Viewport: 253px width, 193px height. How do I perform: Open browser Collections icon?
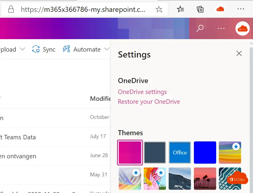[200, 9]
